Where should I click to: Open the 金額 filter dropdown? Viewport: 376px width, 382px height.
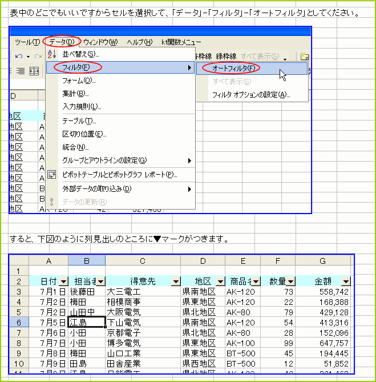[346, 282]
